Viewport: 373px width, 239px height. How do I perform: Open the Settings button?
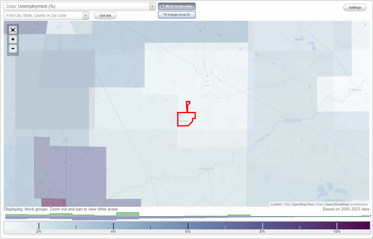355,8
